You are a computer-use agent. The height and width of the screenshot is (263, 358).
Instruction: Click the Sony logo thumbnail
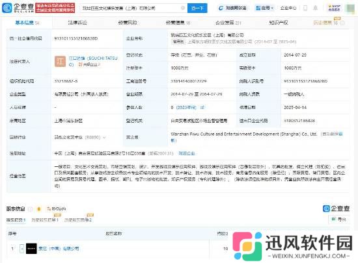[31, 249]
